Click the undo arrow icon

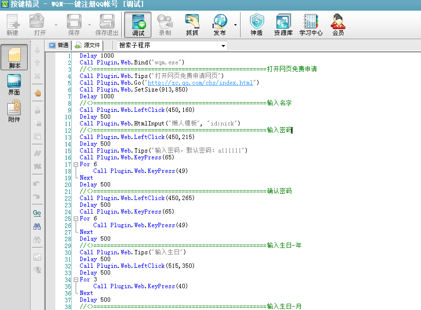coord(37,184)
